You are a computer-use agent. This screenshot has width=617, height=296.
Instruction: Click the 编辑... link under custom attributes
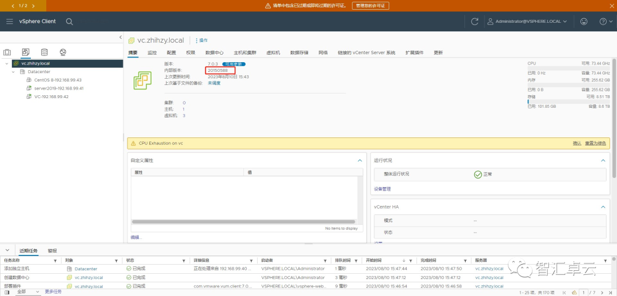point(136,237)
